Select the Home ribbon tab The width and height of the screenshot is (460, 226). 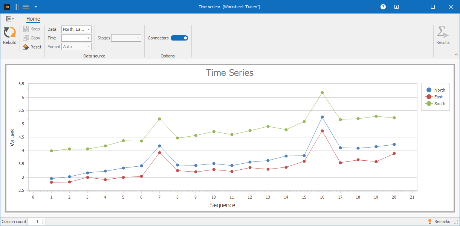click(33, 19)
